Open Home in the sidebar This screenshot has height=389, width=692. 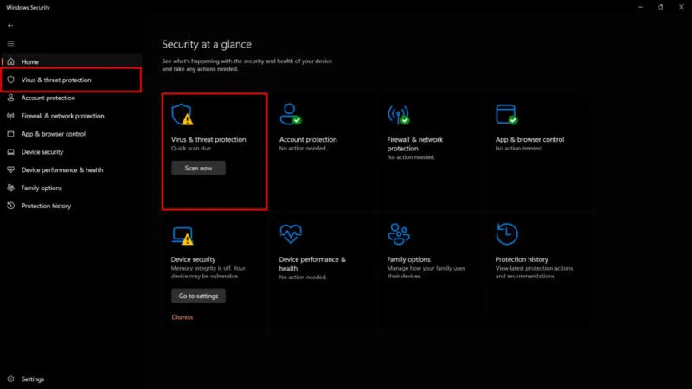[72, 61]
